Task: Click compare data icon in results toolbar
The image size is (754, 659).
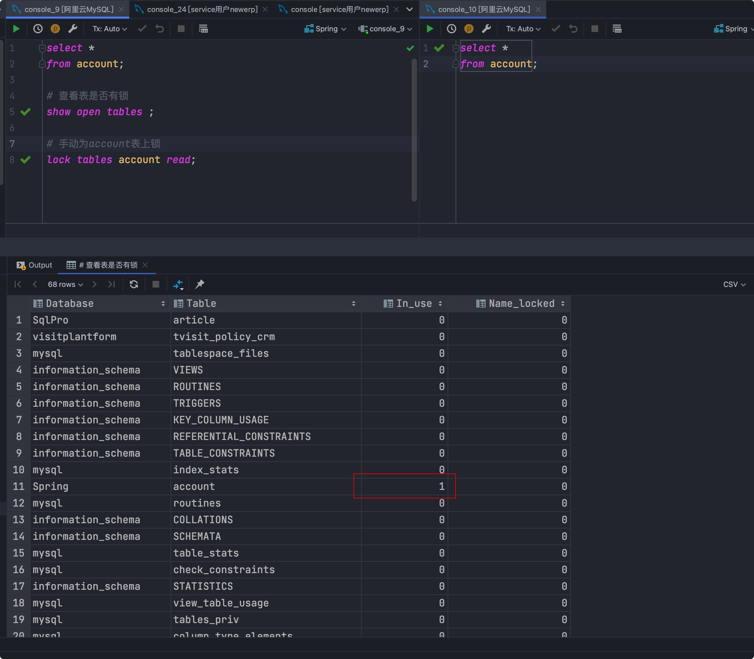Action: click(x=178, y=284)
